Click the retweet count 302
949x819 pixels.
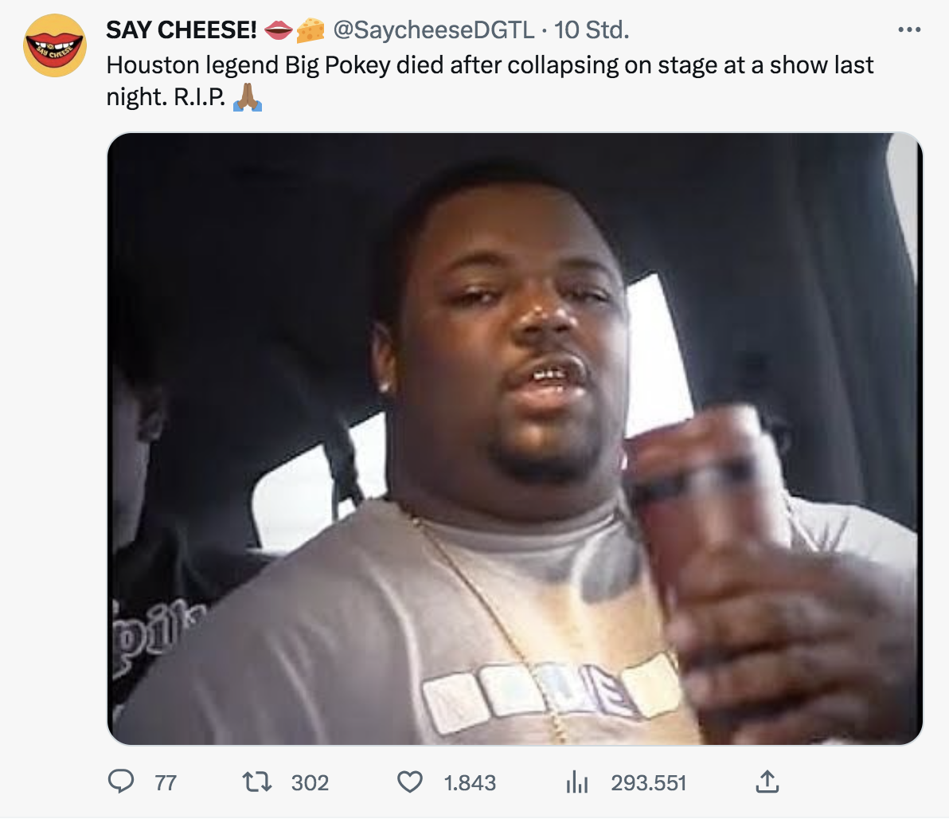pyautogui.click(x=310, y=783)
